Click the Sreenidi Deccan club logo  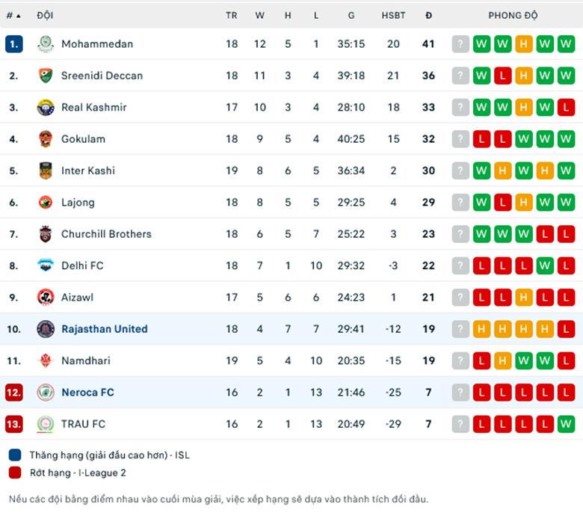tap(46, 76)
